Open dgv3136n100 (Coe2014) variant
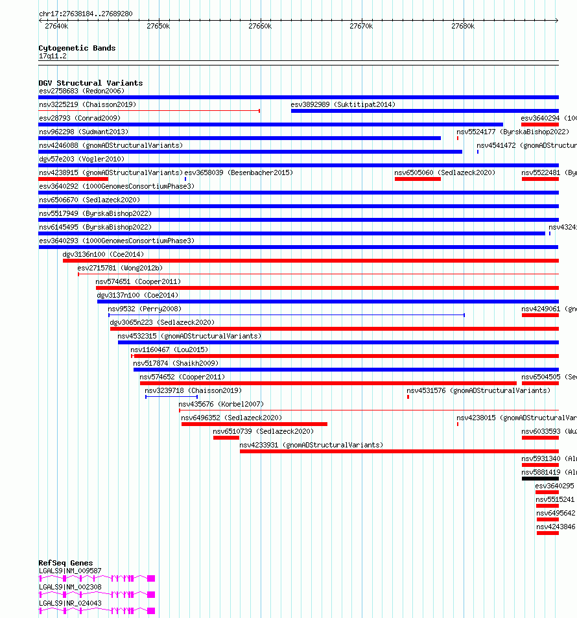Image resolution: width=577 pixels, height=618 pixels. (103, 254)
